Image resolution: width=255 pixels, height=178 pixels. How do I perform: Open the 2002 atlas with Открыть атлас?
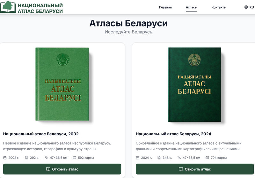[62, 169]
